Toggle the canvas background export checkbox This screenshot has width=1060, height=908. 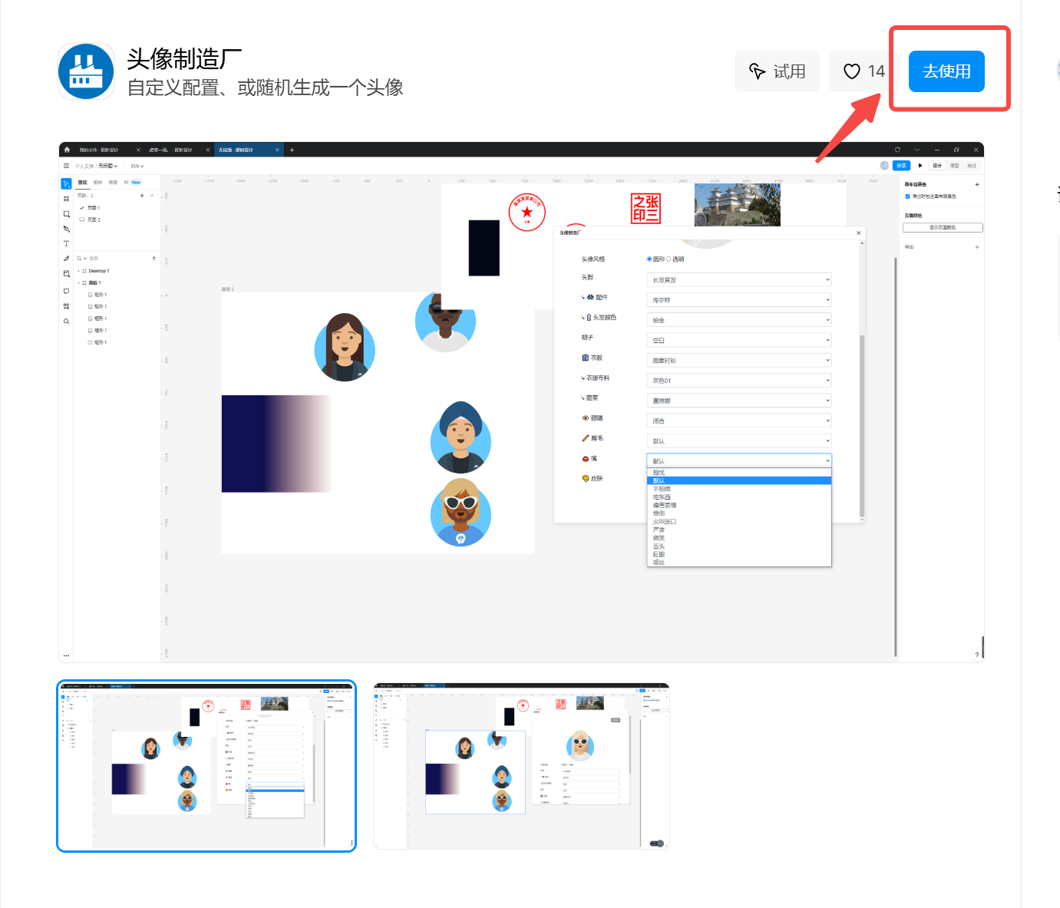(907, 196)
